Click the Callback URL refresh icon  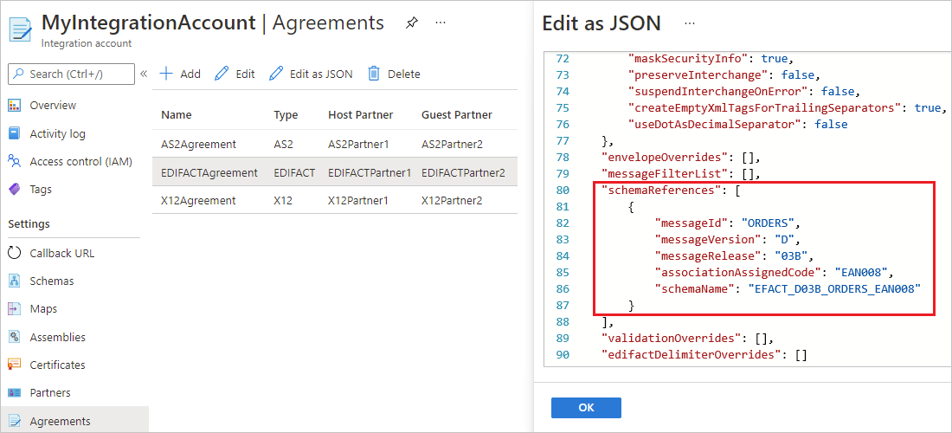click(15, 253)
